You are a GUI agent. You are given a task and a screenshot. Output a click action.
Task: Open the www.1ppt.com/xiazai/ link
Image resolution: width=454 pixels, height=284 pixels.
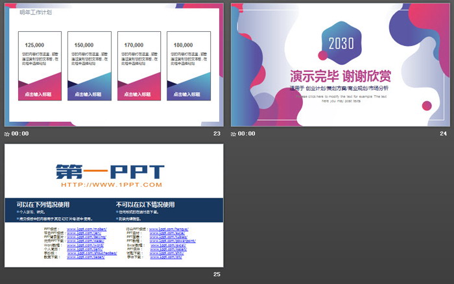[86, 241]
